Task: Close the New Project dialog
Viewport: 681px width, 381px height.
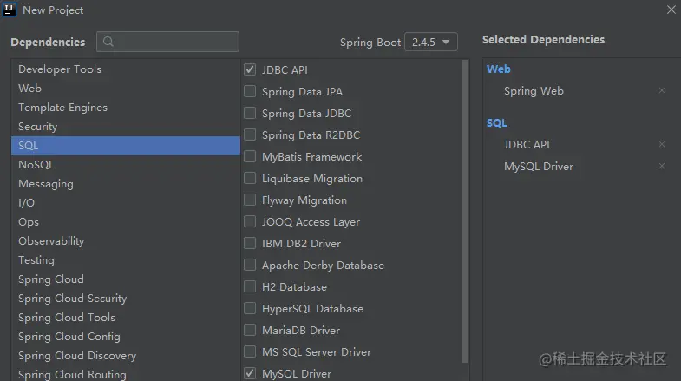Action: (x=671, y=10)
